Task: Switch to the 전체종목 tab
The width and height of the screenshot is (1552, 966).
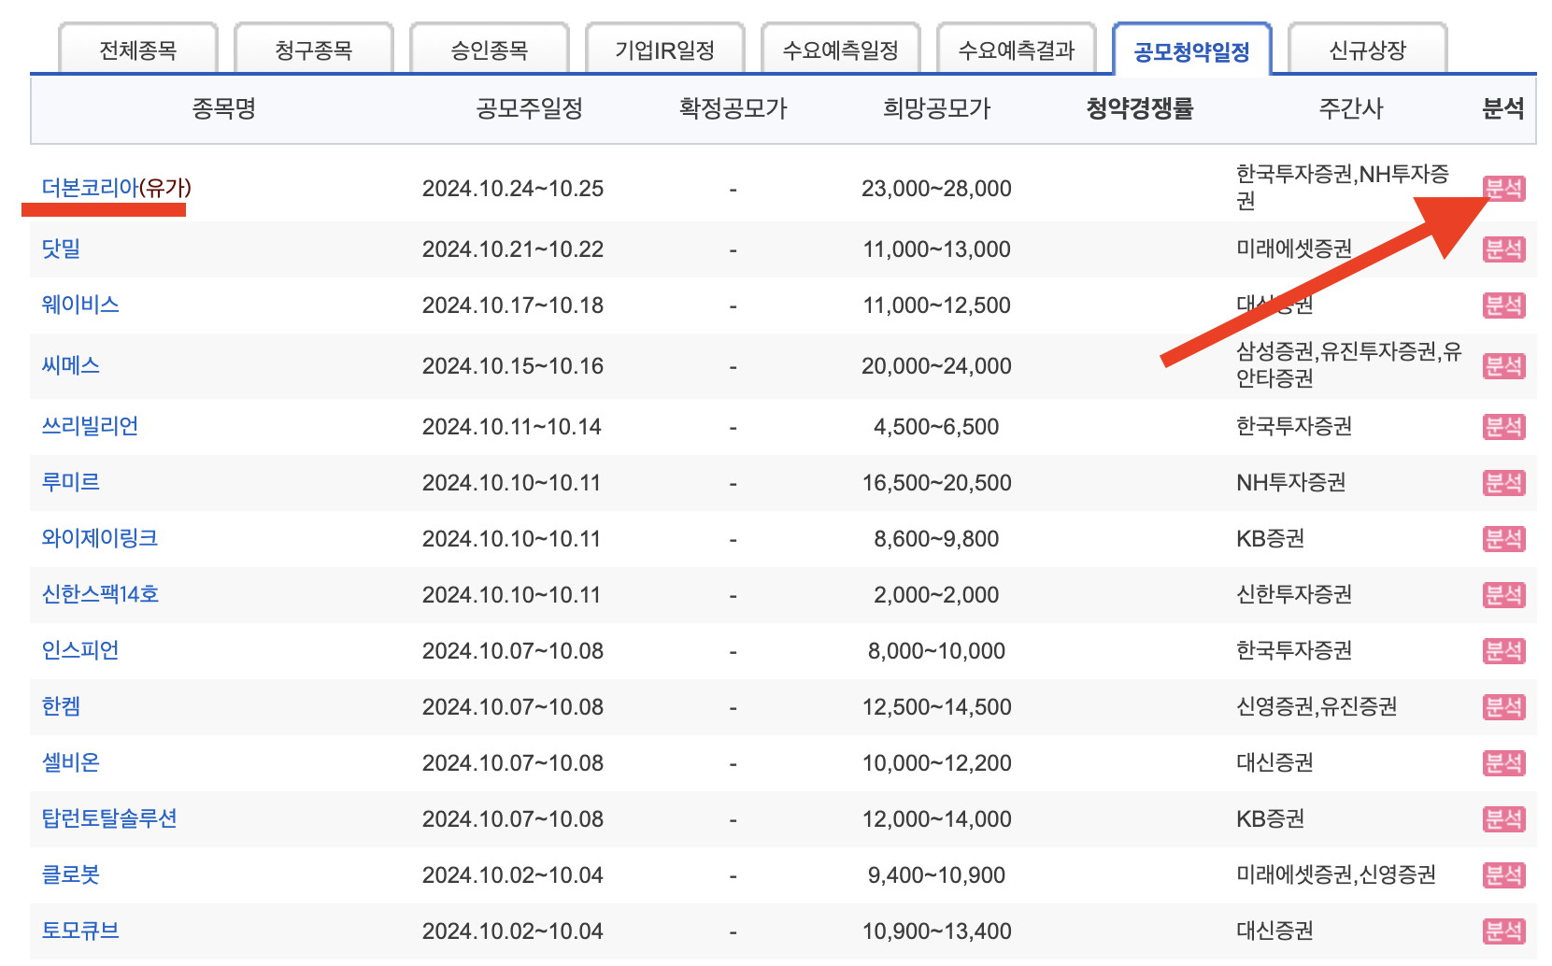Action: point(136,51)
